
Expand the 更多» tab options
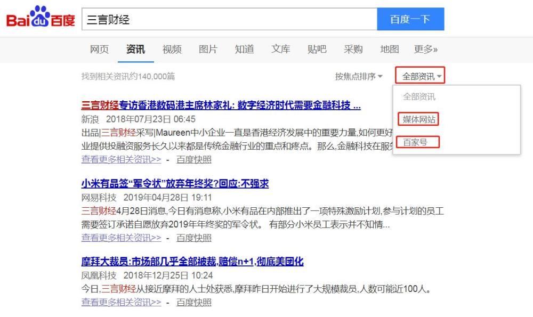(425, 50)
